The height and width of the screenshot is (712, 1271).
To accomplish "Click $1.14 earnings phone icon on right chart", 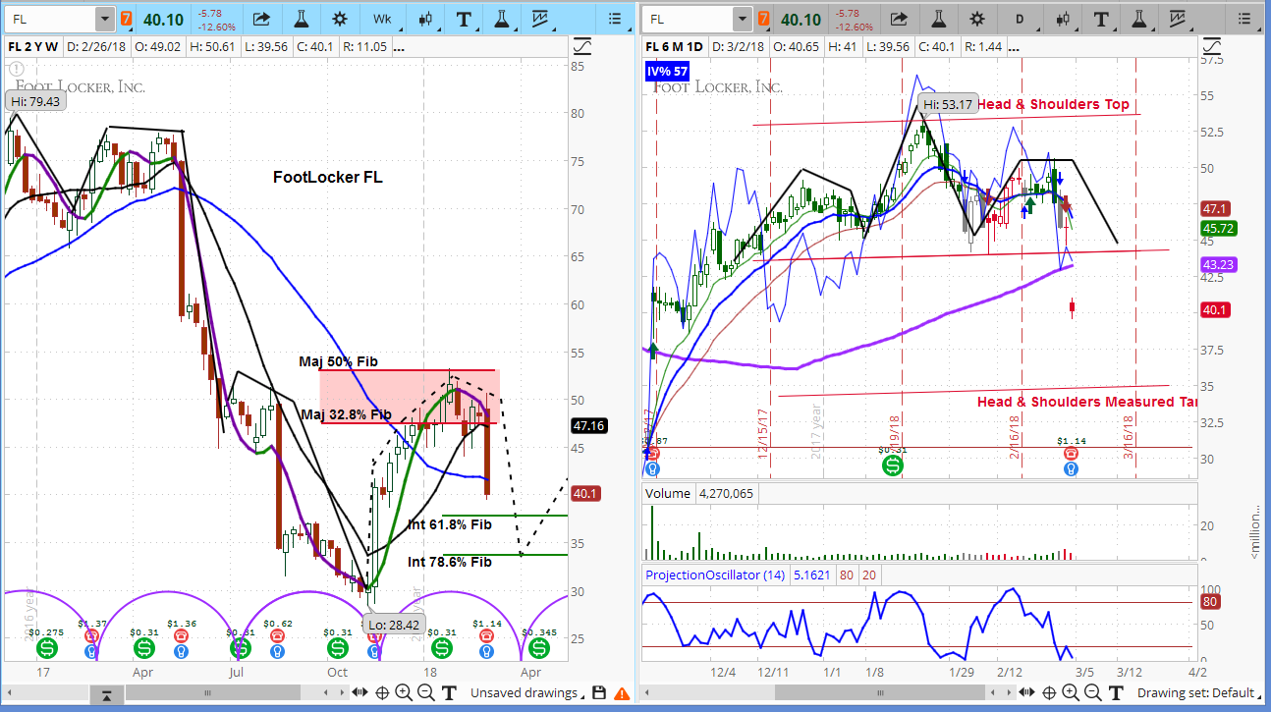I will pos(1072,454).
